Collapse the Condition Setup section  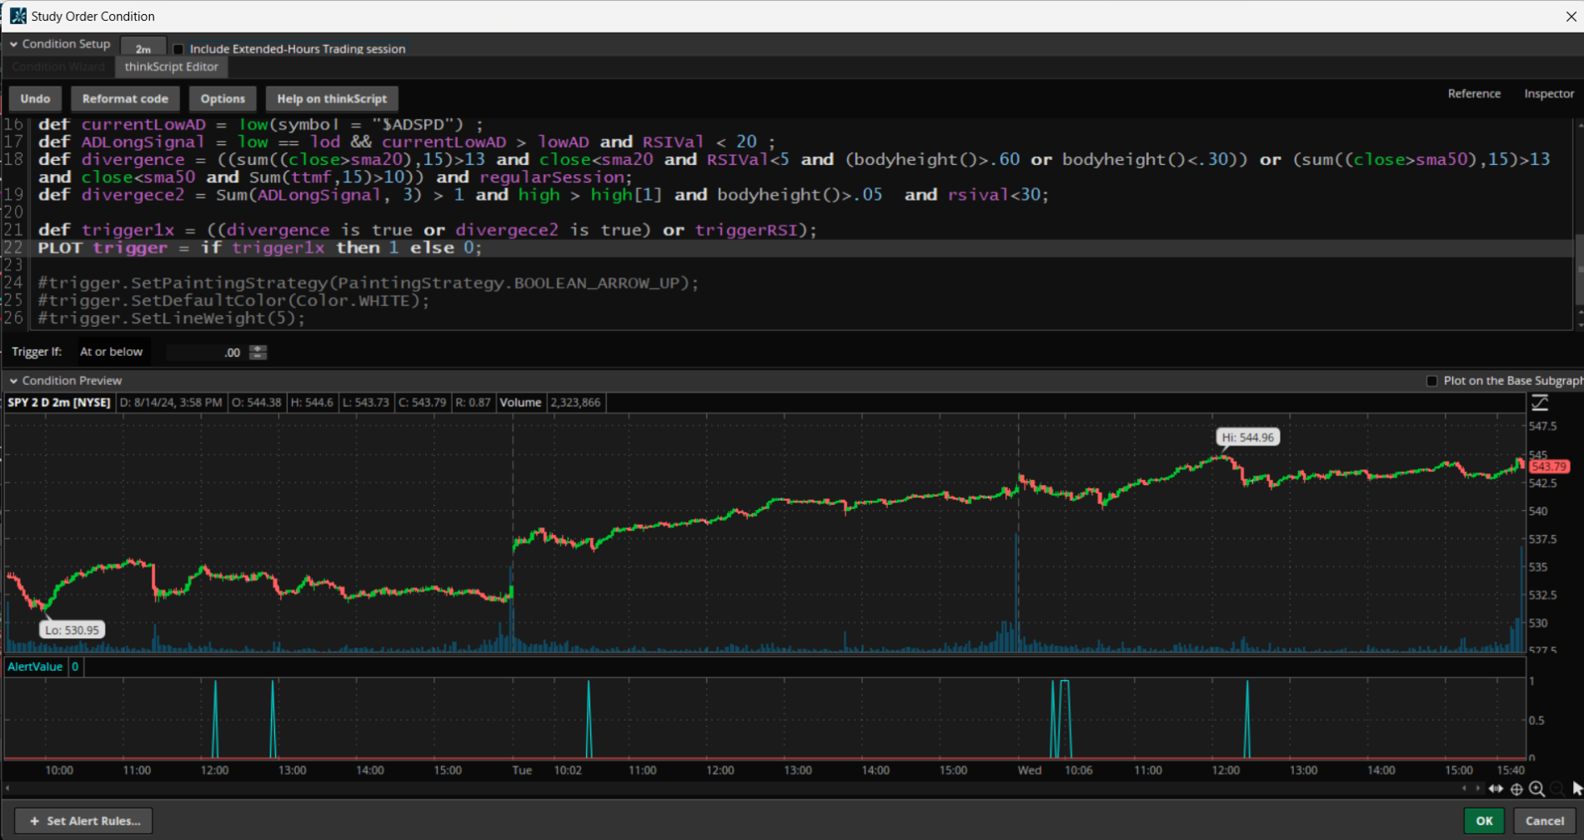pyautogui.click(x=13, y=44)
